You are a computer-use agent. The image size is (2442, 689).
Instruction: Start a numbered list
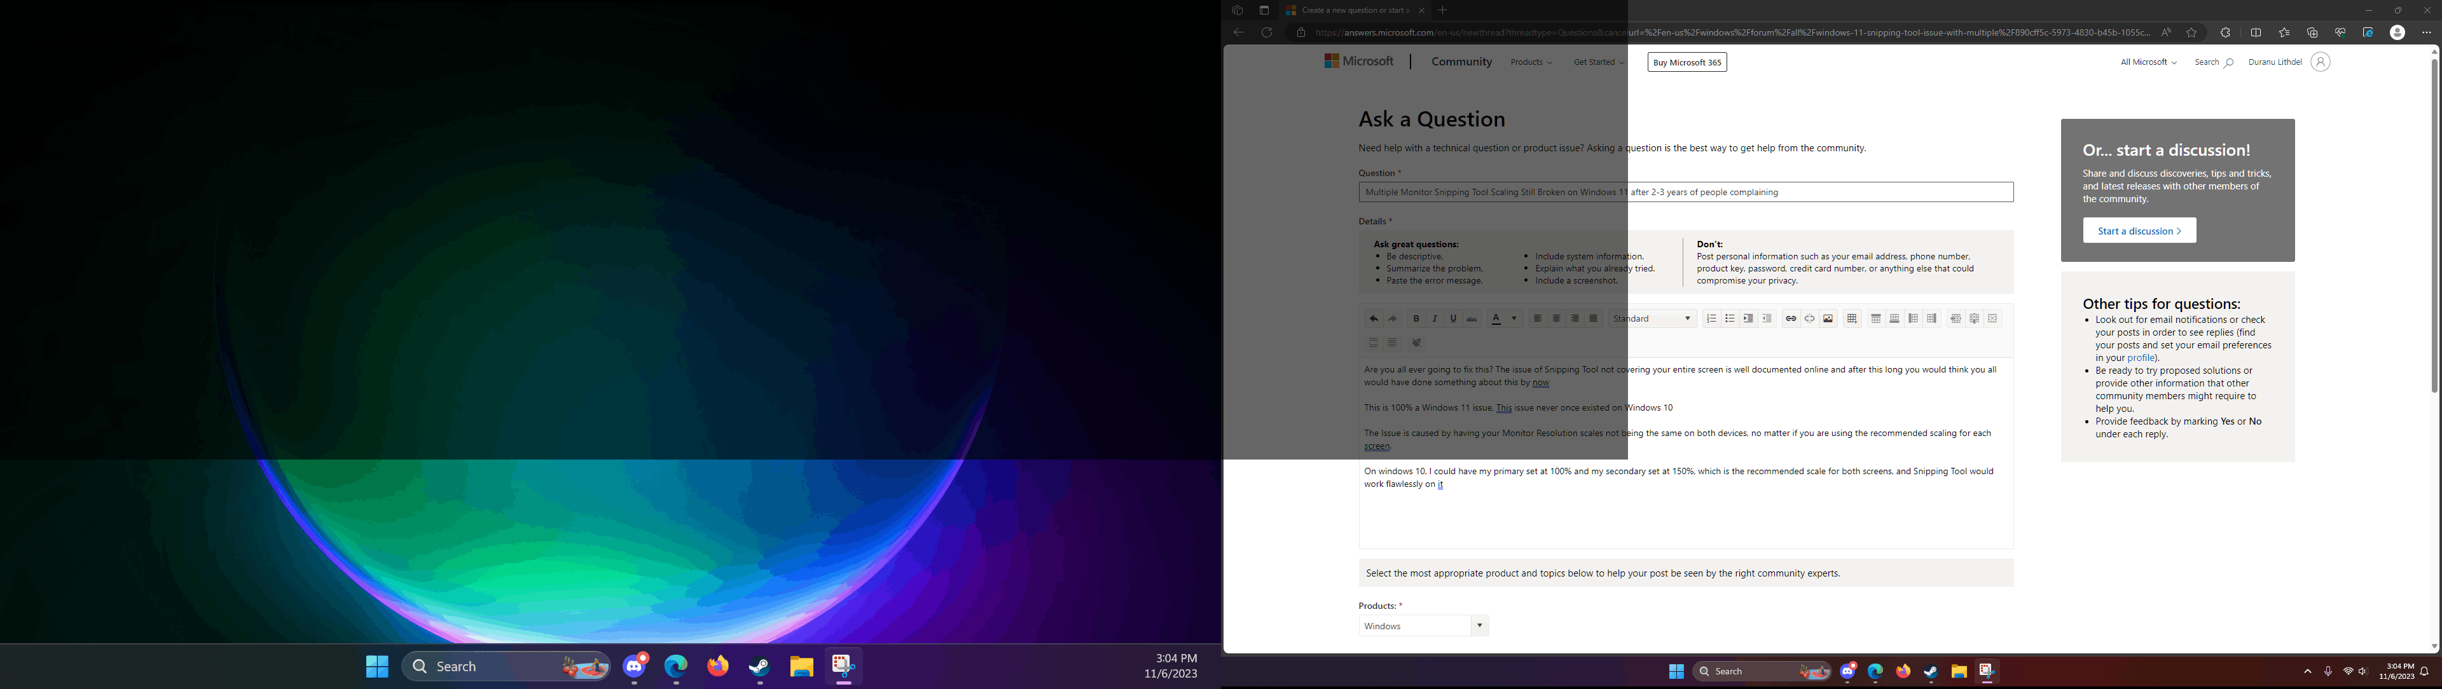(1711, 318)
